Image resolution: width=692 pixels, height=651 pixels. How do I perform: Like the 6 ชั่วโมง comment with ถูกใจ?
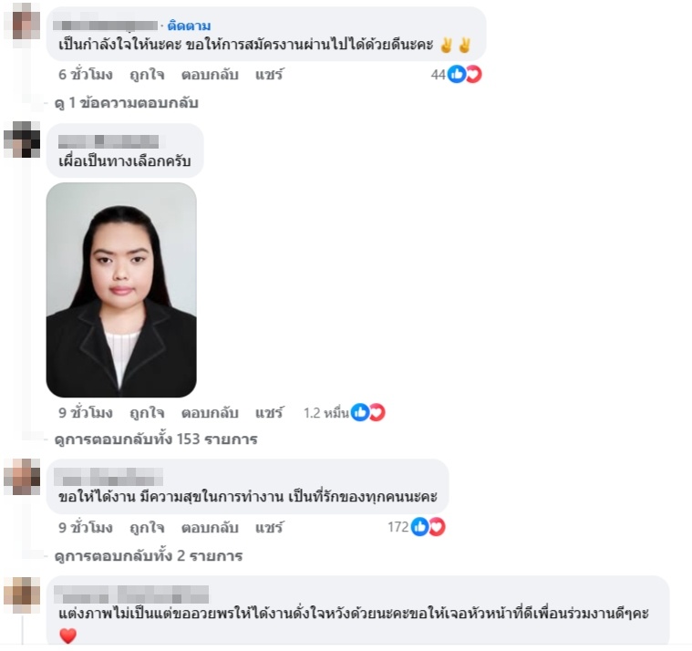[x=147, y=75]
